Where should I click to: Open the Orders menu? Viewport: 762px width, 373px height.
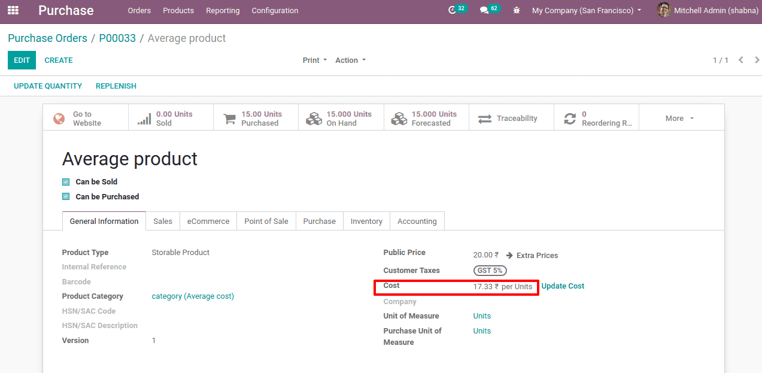click(x=139, y=10)
